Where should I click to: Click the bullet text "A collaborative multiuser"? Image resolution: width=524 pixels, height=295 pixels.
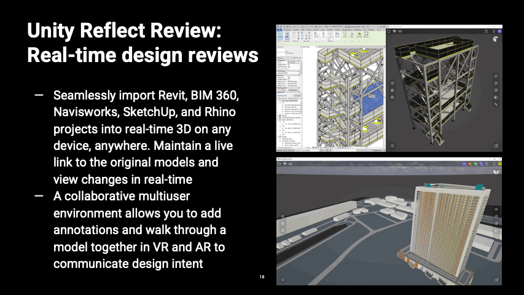[122, 196]
